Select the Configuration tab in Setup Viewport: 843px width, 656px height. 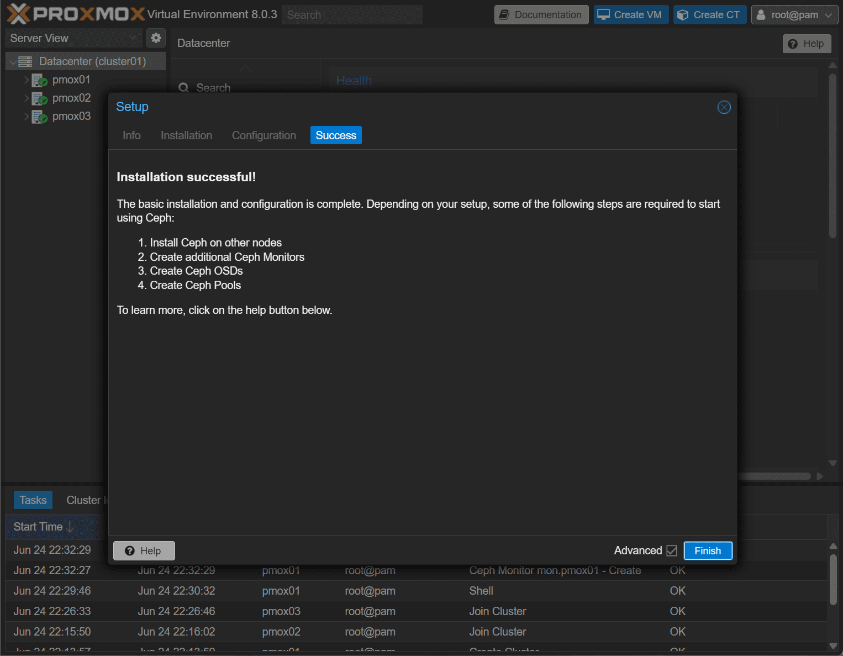(x=264, y=135)
